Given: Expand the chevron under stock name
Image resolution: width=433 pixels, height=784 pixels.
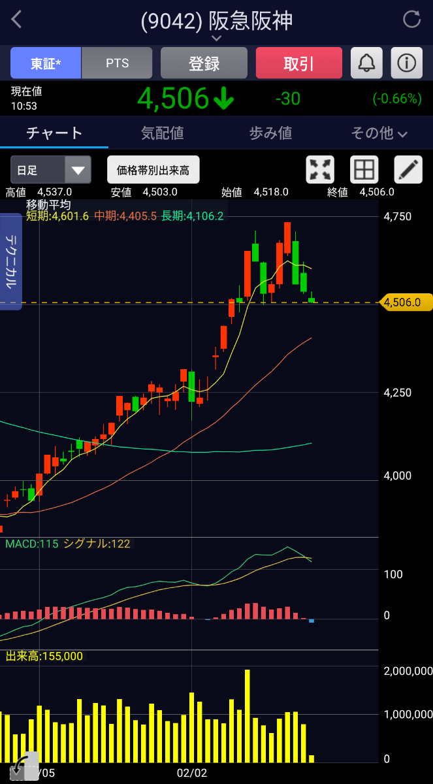Looking at the screenshot, I should [x=217, y=39].
